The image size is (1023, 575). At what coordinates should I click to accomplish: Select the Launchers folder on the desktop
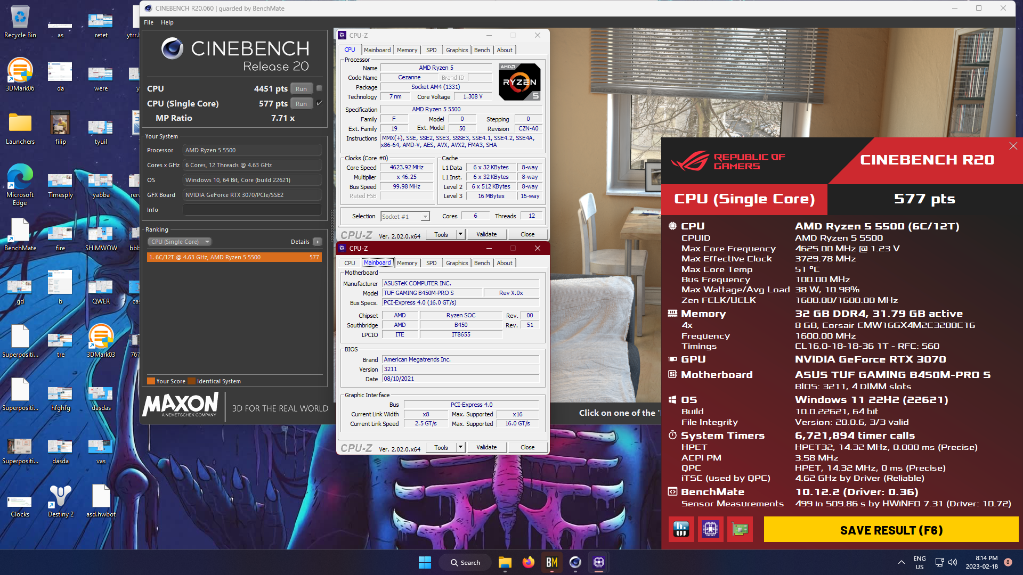pyautogui.click(x=20, y=128)
